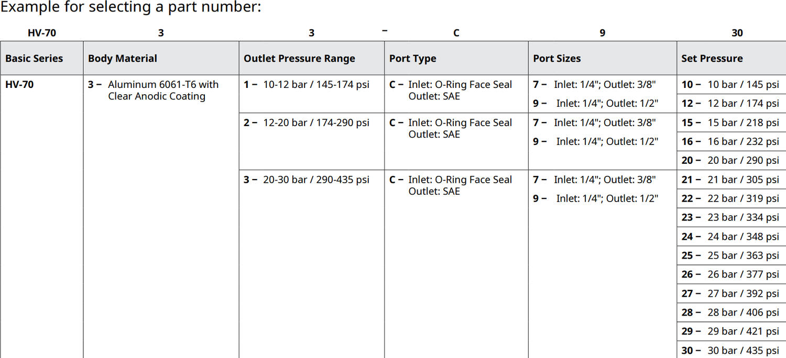Screen dimensions: 786x358
Task: Click the 15 bar / 218 psi set pressure
Action: (x=743, y=122)
